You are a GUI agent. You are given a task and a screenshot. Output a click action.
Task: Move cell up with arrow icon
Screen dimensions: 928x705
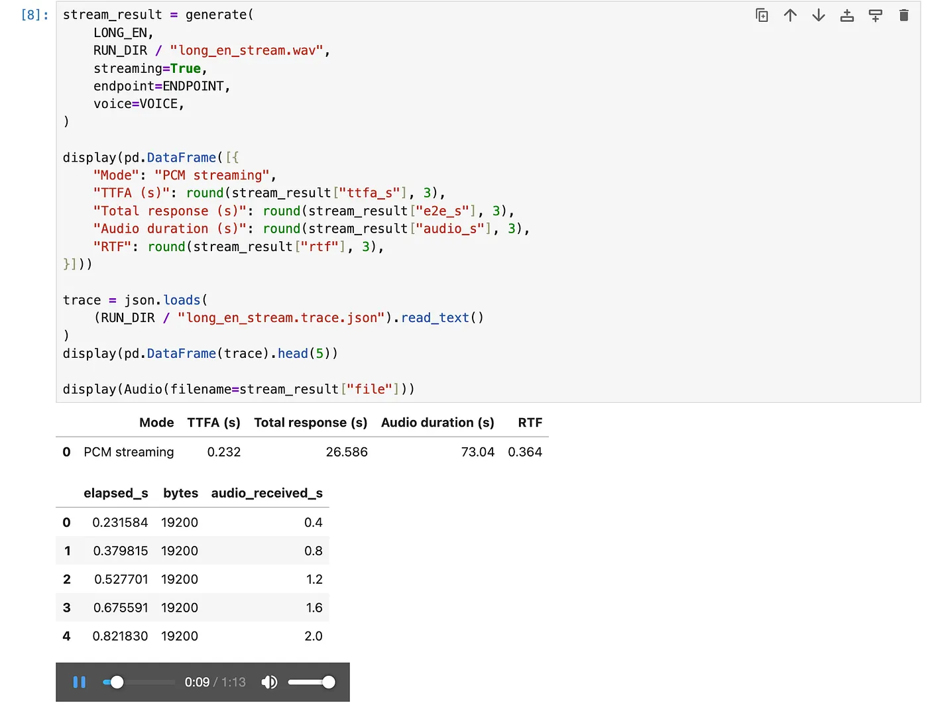click(790, 15)
